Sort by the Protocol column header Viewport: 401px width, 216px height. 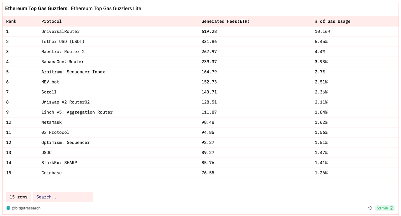(x=51, y=21)
